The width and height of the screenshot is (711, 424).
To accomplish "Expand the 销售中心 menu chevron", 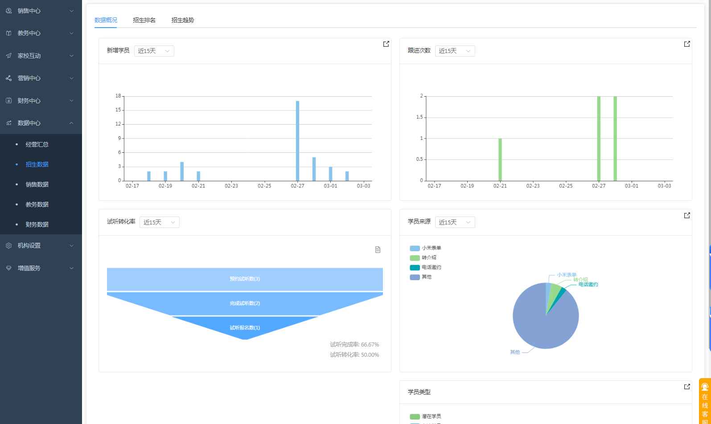I will pos(71,11).
